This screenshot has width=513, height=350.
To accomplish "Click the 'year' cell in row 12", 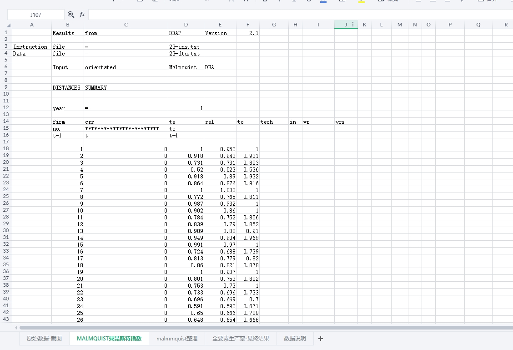I will [x=68, y=108].
